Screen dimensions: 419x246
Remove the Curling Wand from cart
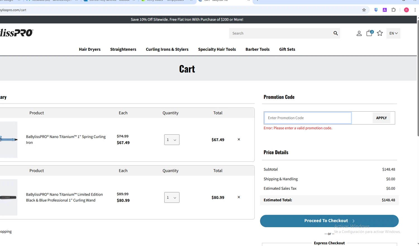(x=239, y=197)
